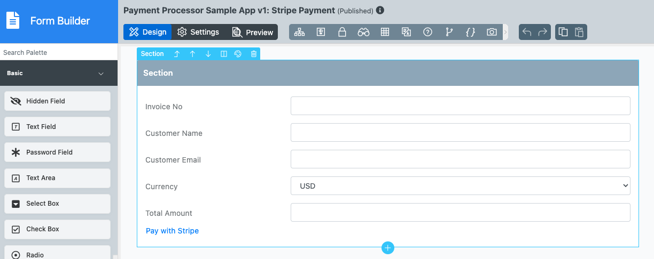
Task: Switch to the Design tab
Action: point(147,32)
